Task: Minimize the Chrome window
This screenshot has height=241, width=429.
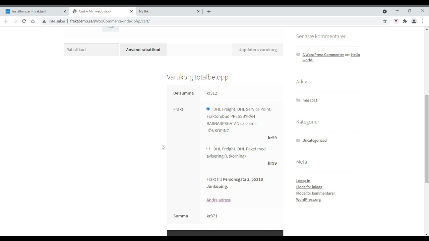Action: tap(397, 11)
